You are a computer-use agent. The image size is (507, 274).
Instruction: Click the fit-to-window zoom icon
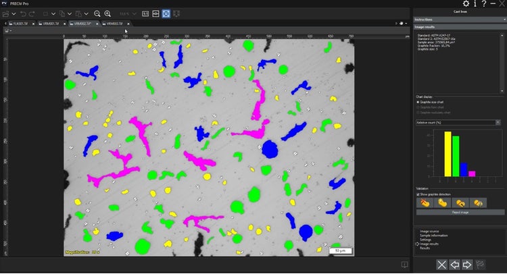(x=167, y=13)
